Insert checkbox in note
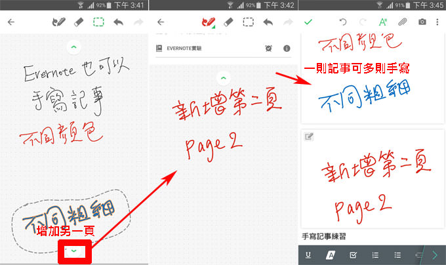 [353, 255]
